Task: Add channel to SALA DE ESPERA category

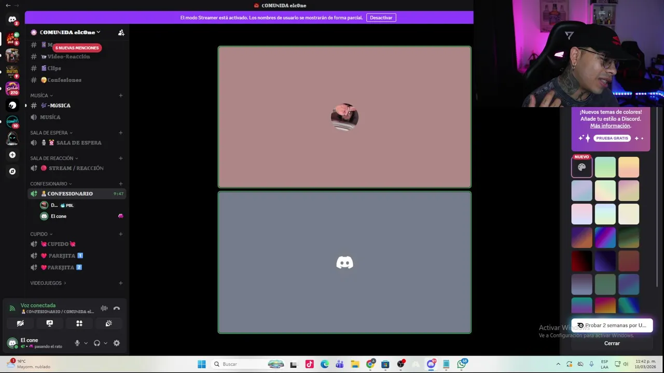Action: (120, 133)
